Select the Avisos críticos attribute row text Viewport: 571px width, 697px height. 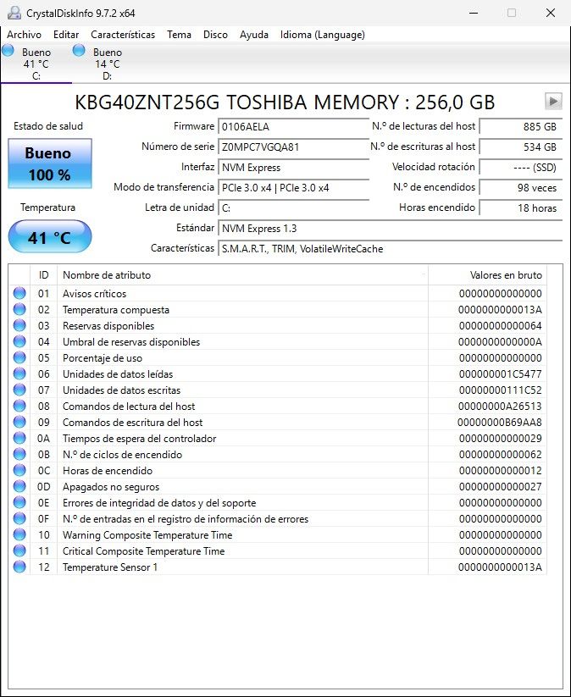point(94,293)
